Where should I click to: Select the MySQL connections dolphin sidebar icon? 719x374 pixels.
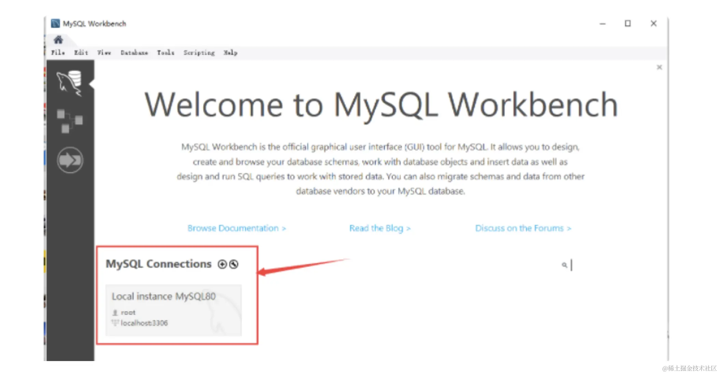click(x=69, y=83)
